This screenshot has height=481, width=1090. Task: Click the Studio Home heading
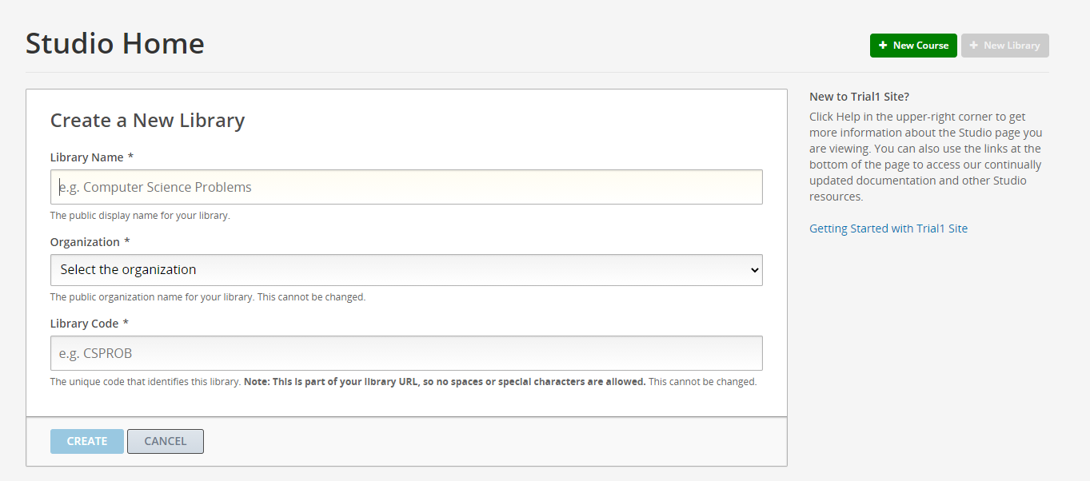(x=114, y=43)
